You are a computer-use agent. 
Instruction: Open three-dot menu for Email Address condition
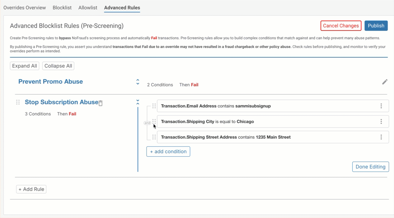click(x=381, y=106)
